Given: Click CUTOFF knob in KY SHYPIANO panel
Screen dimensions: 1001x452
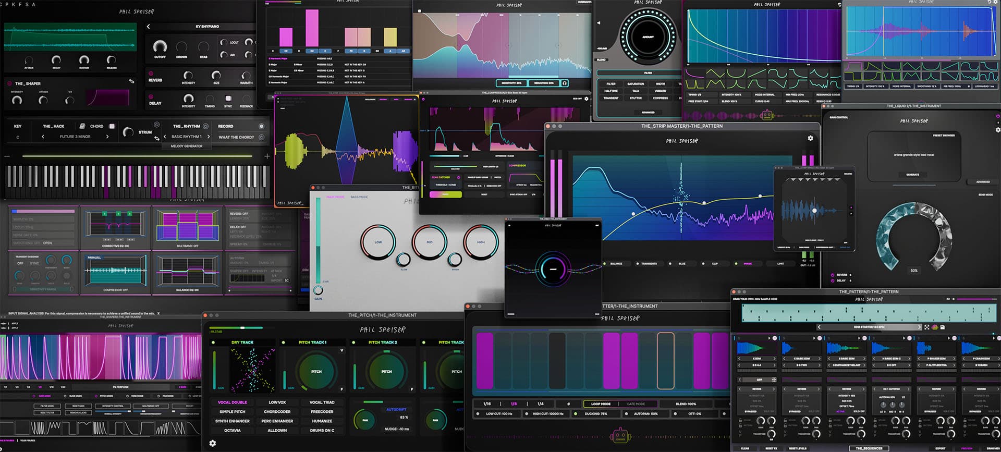Looking at the screenshot, I should (160, 46).
